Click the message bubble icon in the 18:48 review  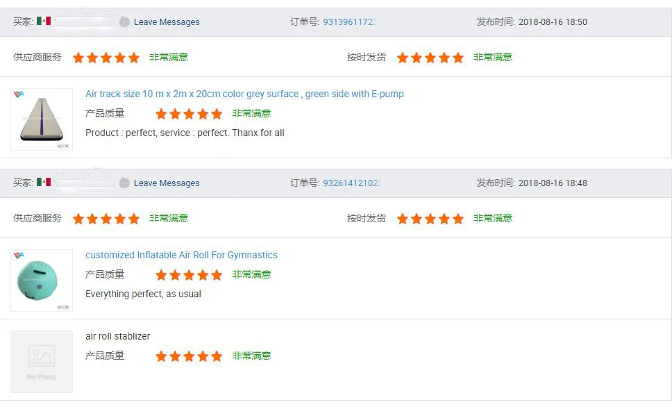(x=124, y=183)
